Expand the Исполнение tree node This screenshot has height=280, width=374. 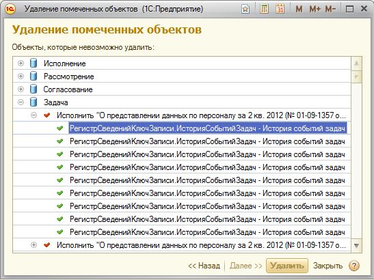pyautogui.click(x=21, y=64)
